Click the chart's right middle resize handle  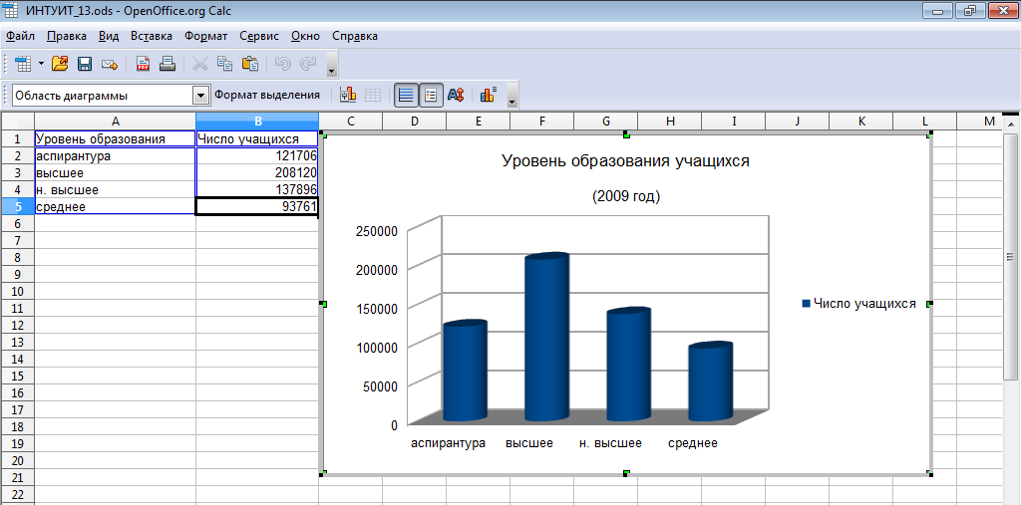click(x=930, y=304)
